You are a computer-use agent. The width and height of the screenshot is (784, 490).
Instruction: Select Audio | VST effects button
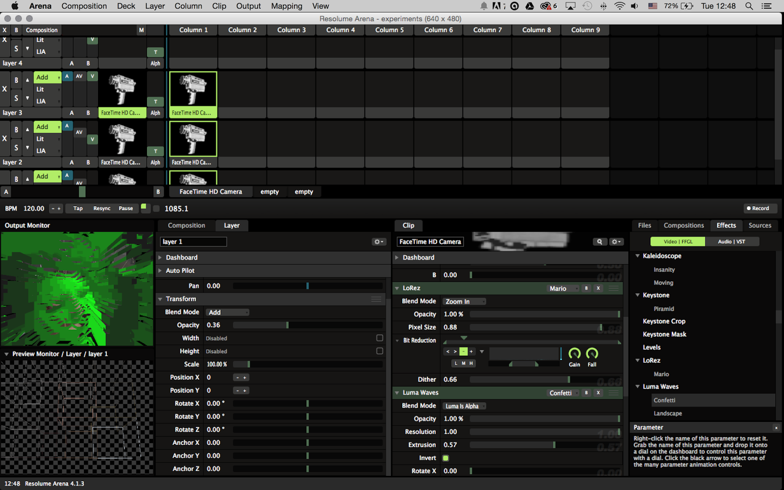click(732, 242)
